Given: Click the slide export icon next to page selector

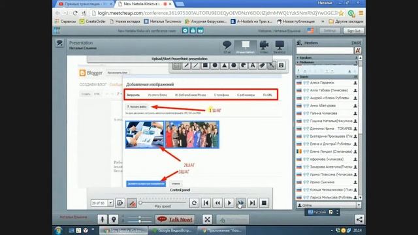Looking at the screenshot, I should point(120,203).
